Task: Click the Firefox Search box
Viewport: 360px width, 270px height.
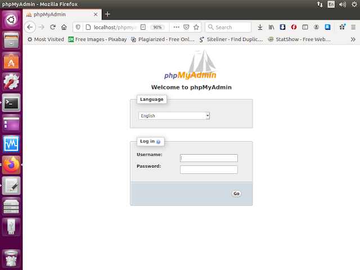Action: click(x=228, y=28)
